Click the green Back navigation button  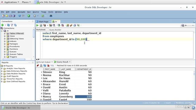pyautogui.click(x=29, y=16)
